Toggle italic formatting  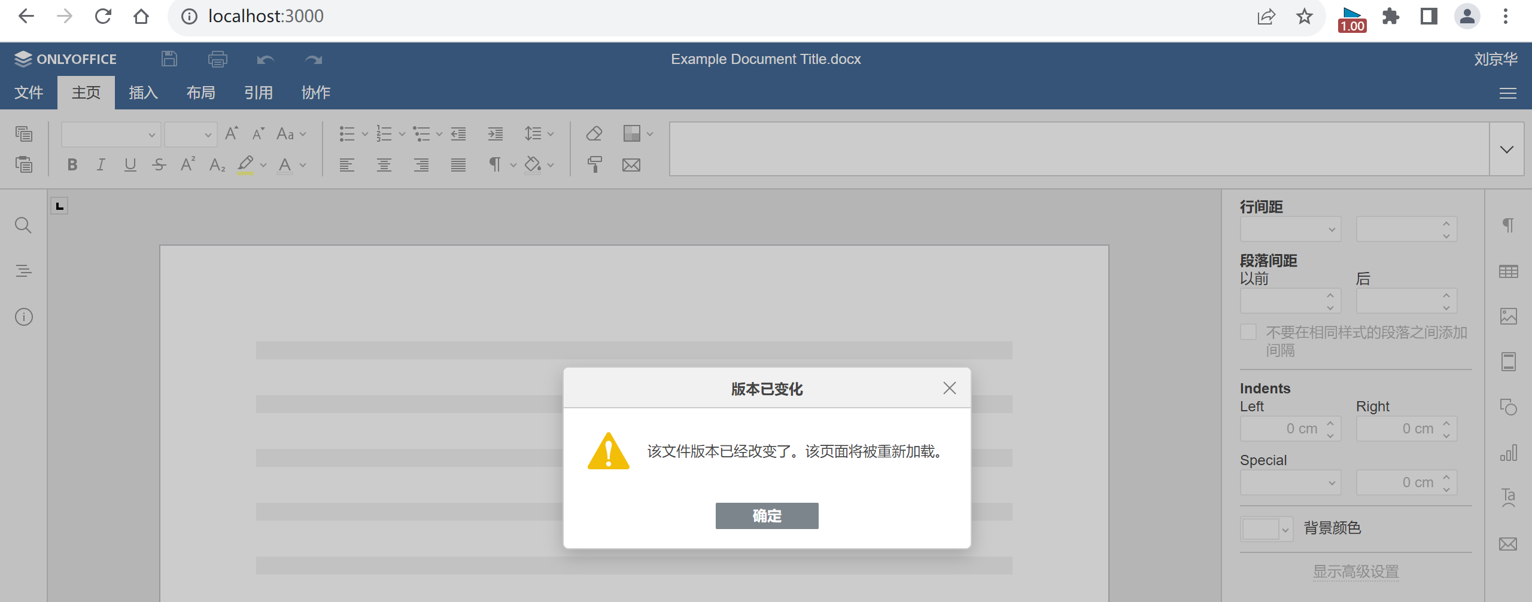[x=101, y=164]
